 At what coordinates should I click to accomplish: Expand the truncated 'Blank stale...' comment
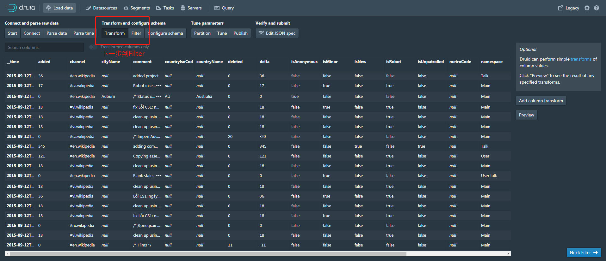(x=159, y=176)
